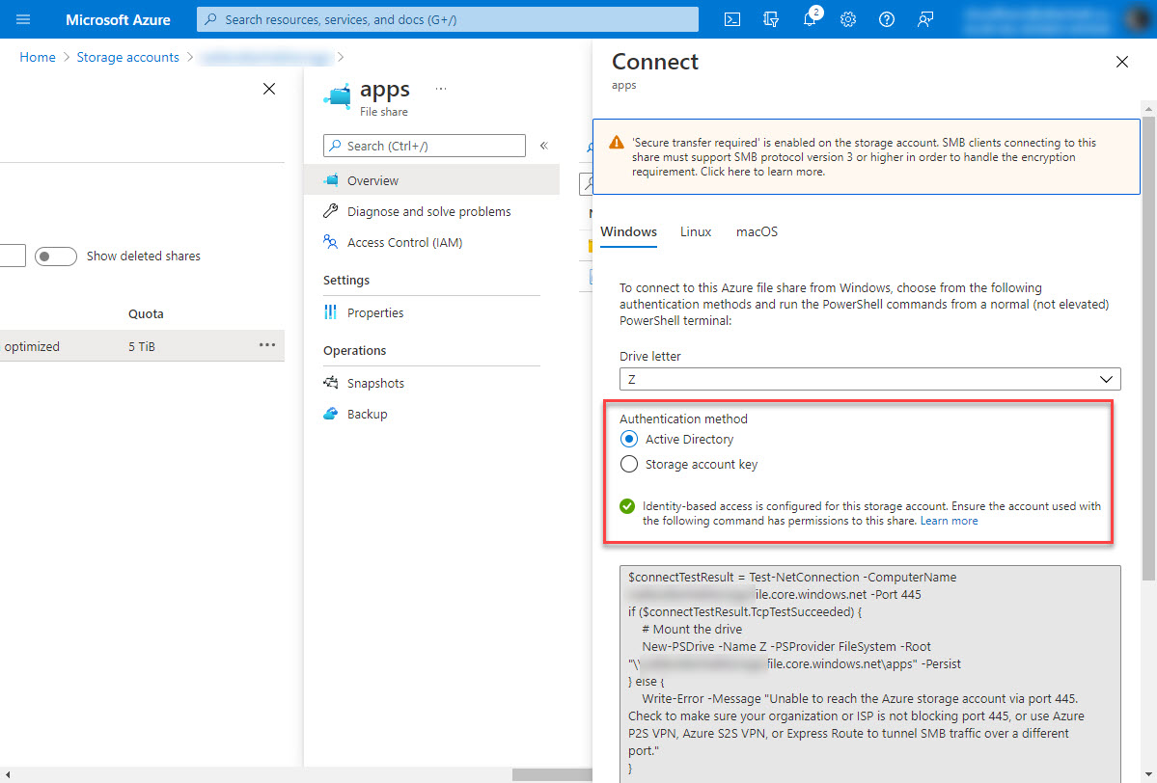Viewport: 1157px width, 783px height.
Task: Open the Help question mark icon
Action: point(886,19)
